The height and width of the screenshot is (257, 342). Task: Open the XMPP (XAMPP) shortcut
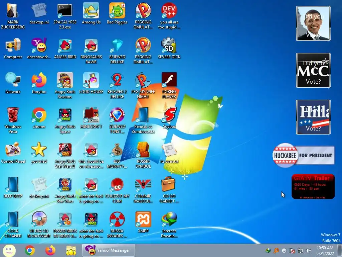(x=143, y=222)
